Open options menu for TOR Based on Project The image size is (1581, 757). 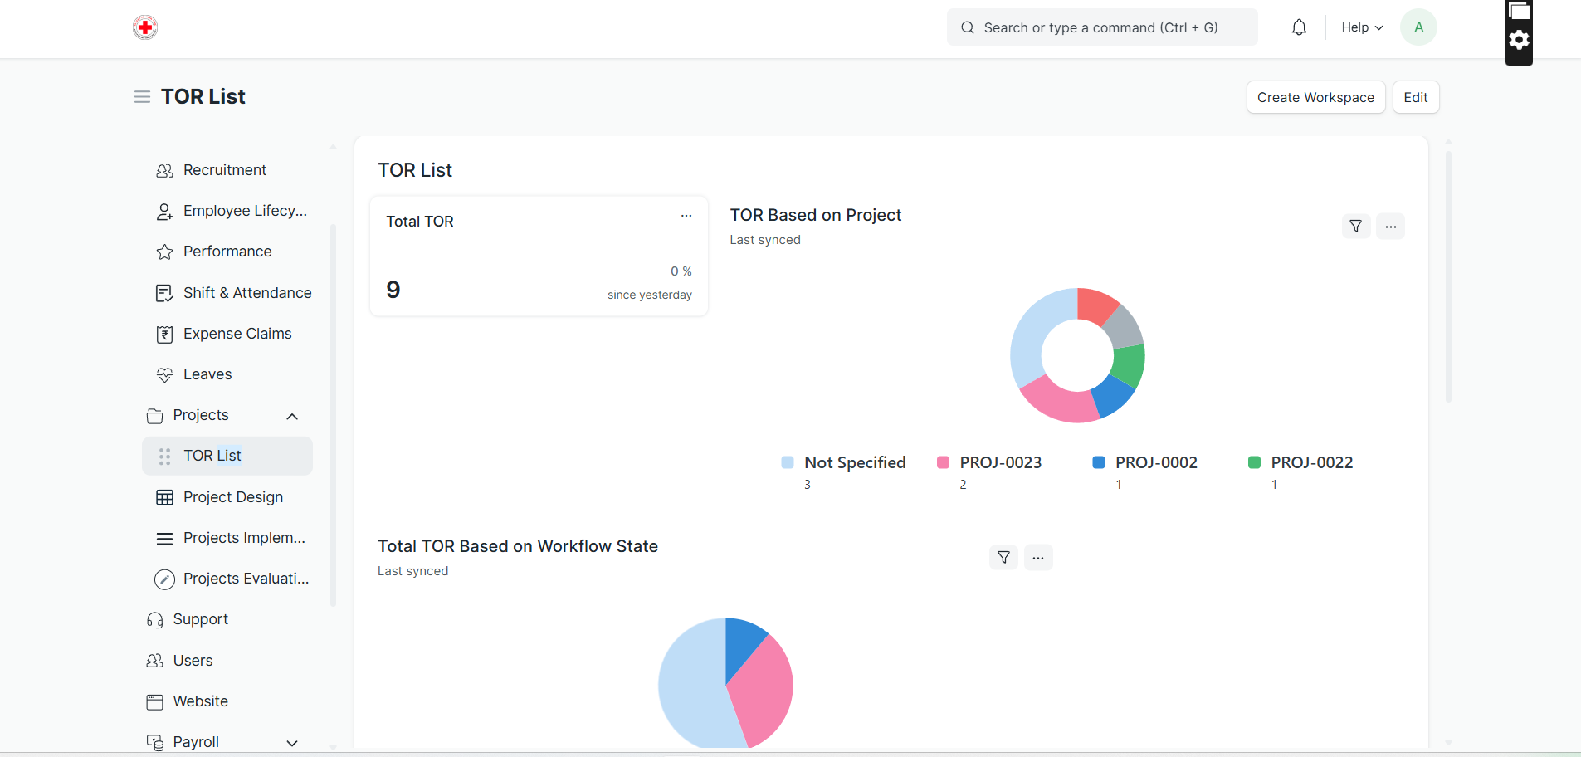[x=1390, y=226]
